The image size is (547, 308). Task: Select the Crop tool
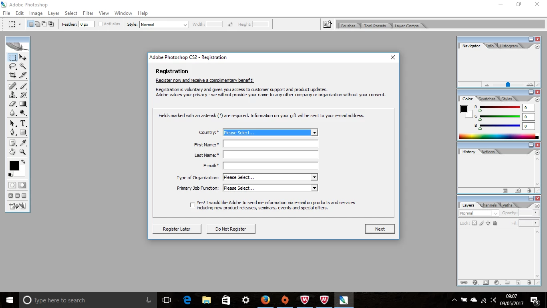12,75
